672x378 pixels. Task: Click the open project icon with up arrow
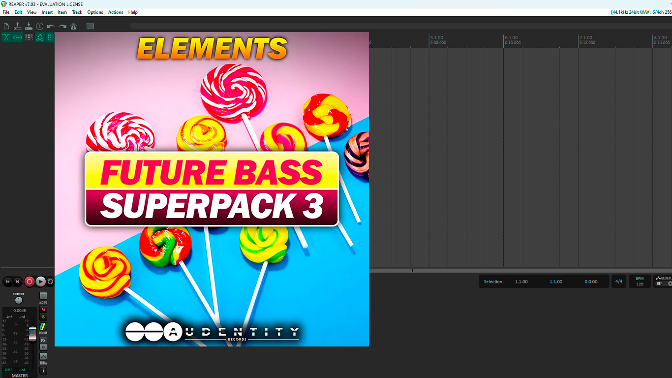[x=18, y=26]
